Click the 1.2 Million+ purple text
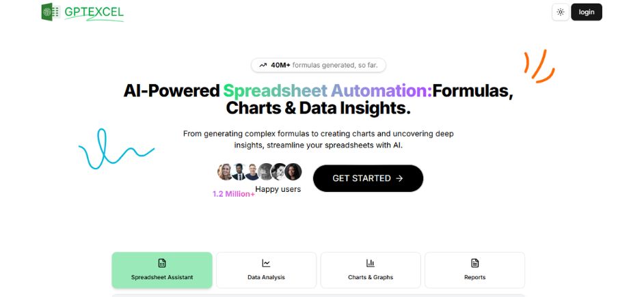Viewport: 631px width, 297px height. [234, 194]
